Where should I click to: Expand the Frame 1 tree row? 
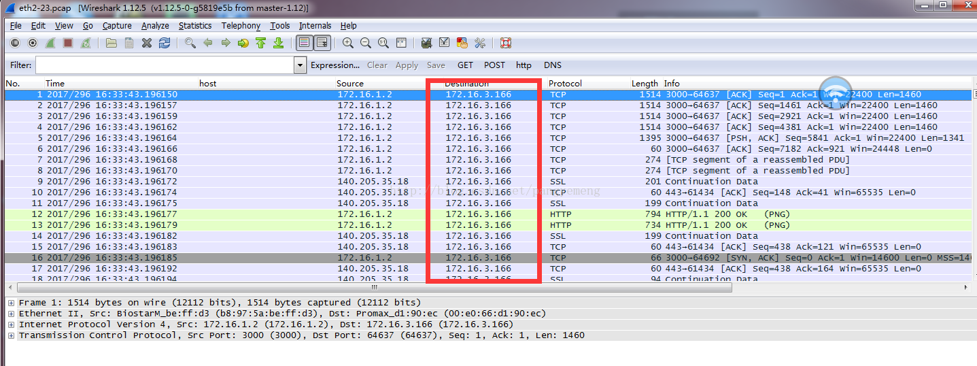pyautogui.click(x=11, y=303)
